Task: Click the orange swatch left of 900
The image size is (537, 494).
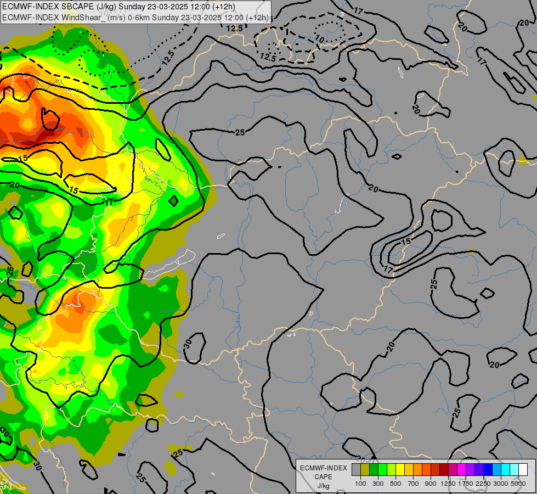Action: tap(417, 469)
